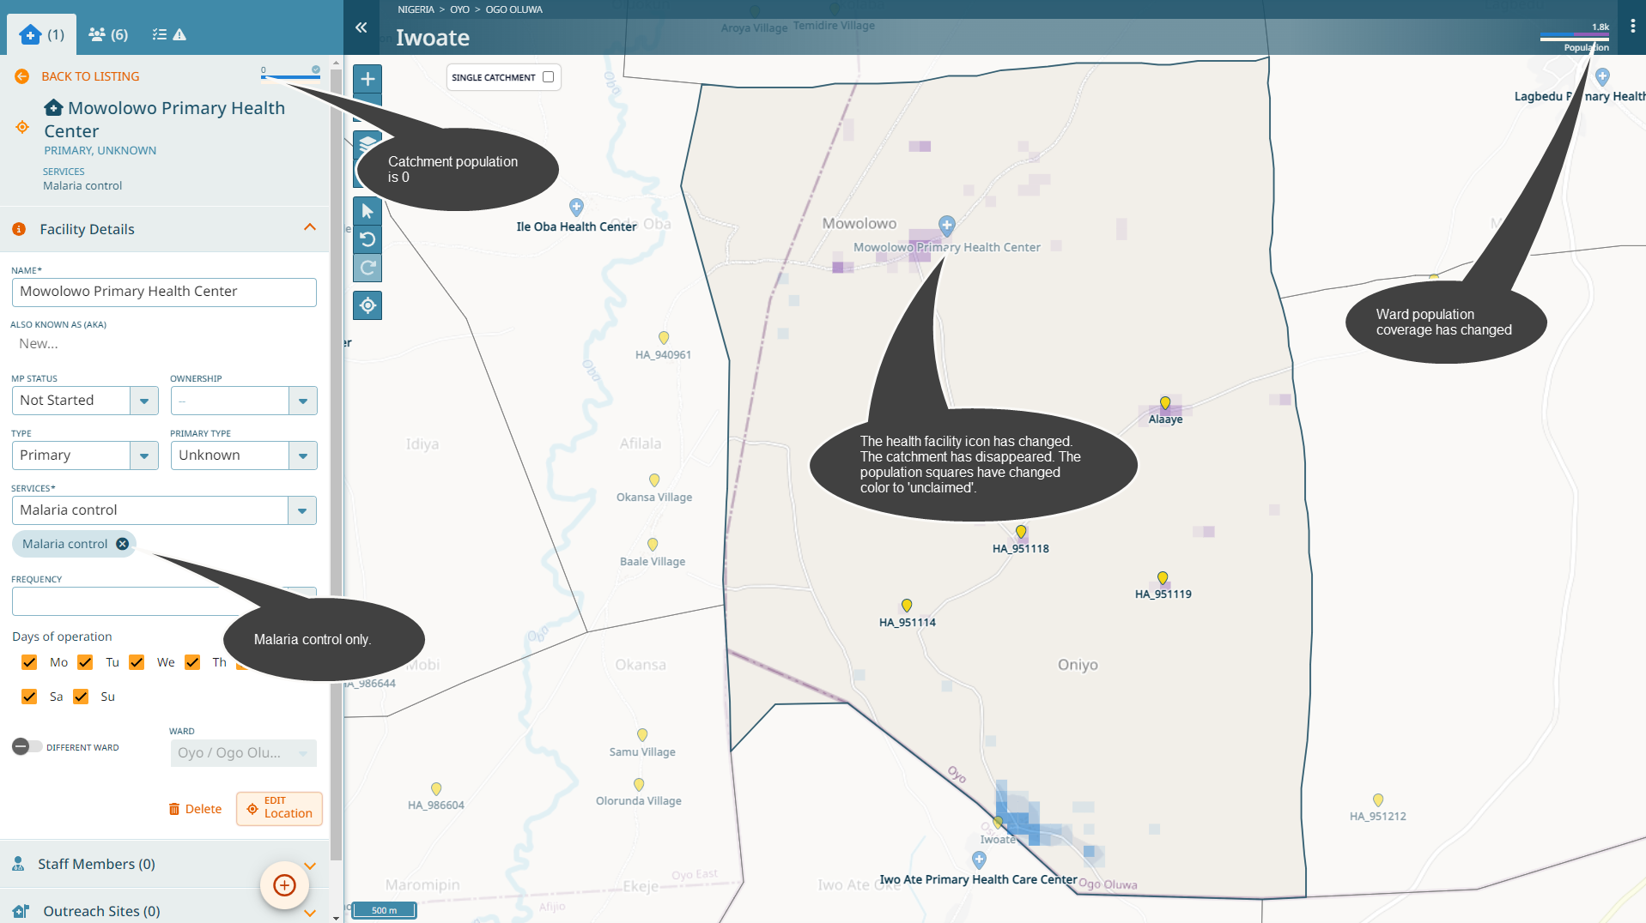Click the orange add floating button
The image size is (1646, 923).
coord(284,885)
